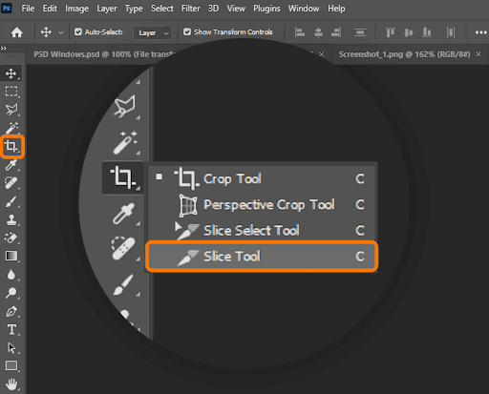Choose Slice Tool from the flyout

[262, 257]
